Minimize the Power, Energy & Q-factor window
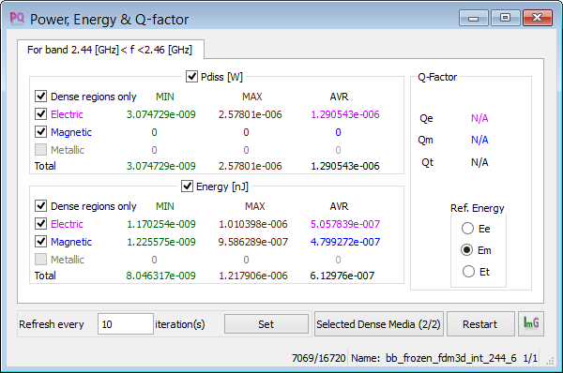Screen dimensions: 563x373 pos(474,18)
